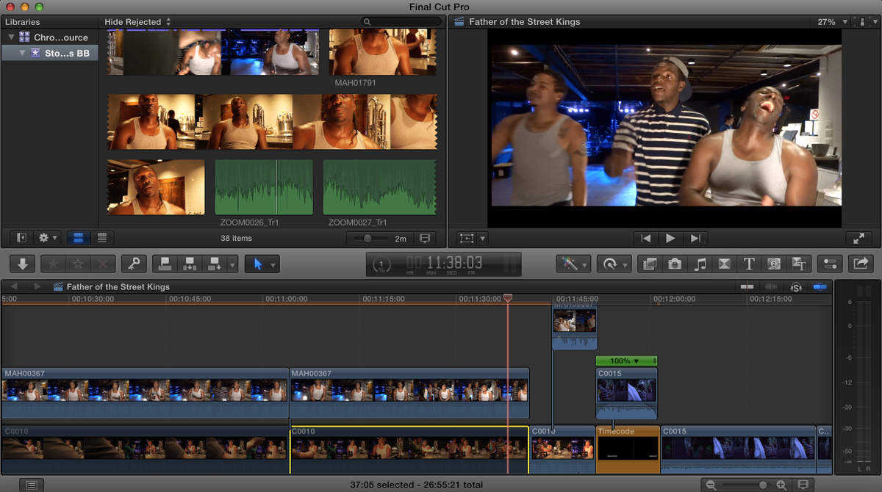Open the Timeline Index button

pyautogui.click(x=32, y=485)
